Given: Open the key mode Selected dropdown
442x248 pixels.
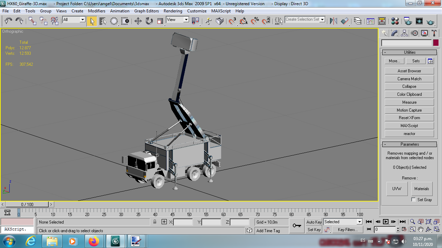Looking at the screenshot, I should coord(359,222).
